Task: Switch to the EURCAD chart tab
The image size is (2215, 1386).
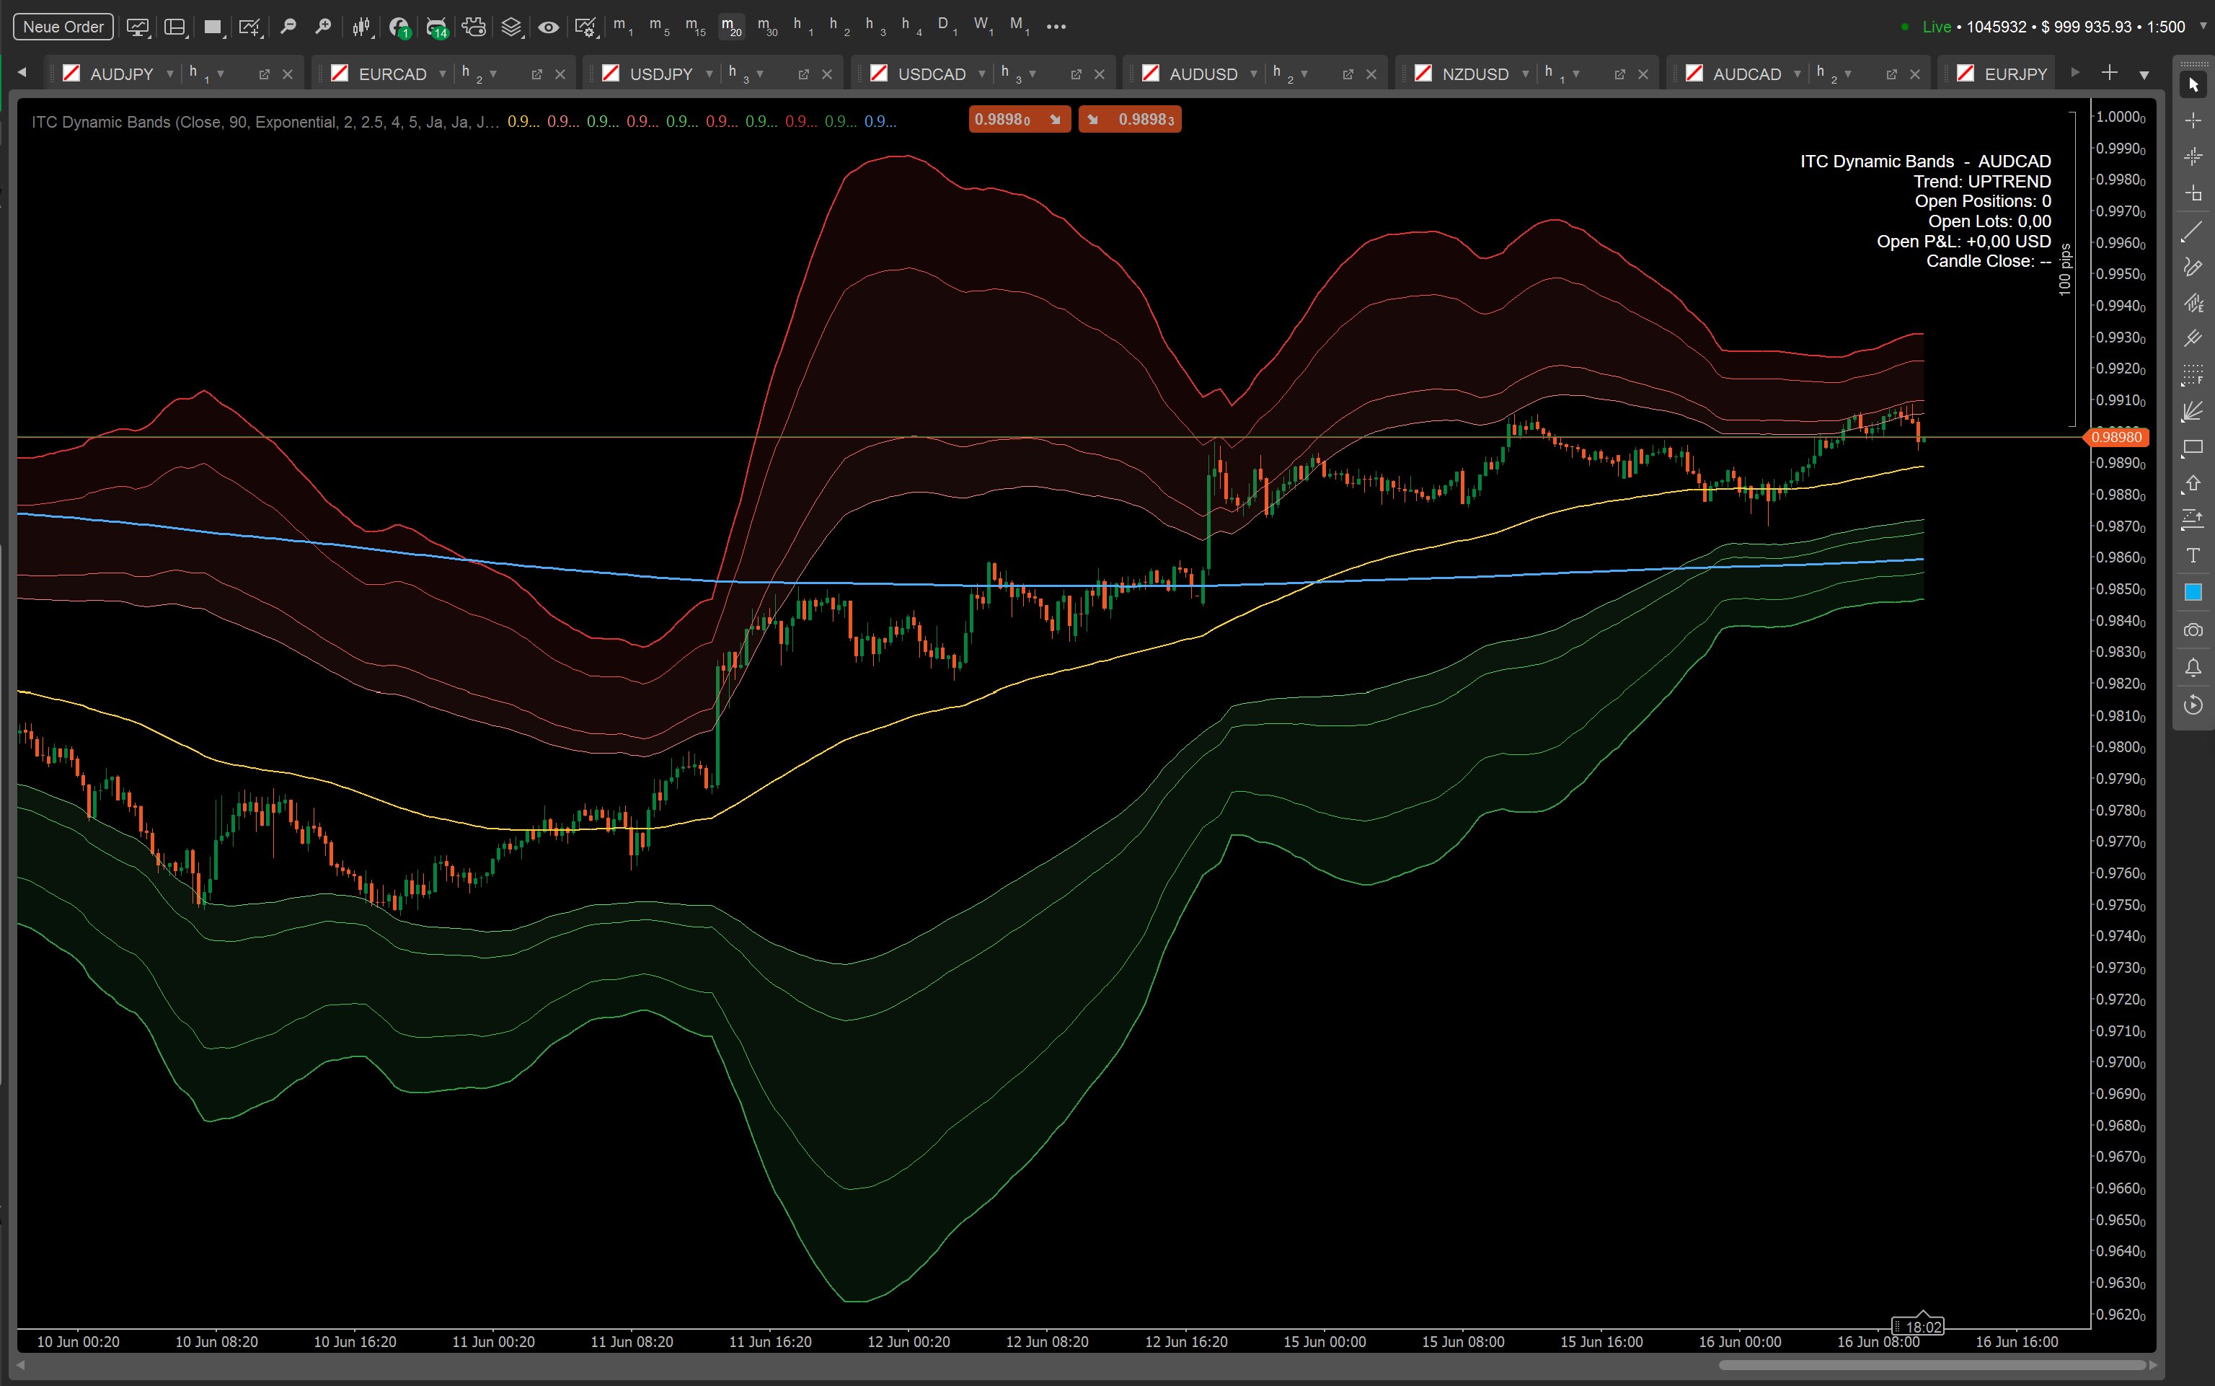Action: [392, 74]
